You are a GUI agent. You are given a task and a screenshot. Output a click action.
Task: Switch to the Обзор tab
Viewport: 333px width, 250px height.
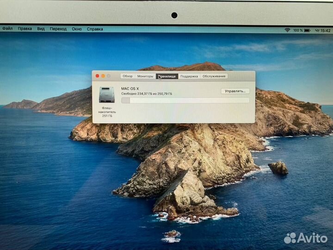coord(128,76)
